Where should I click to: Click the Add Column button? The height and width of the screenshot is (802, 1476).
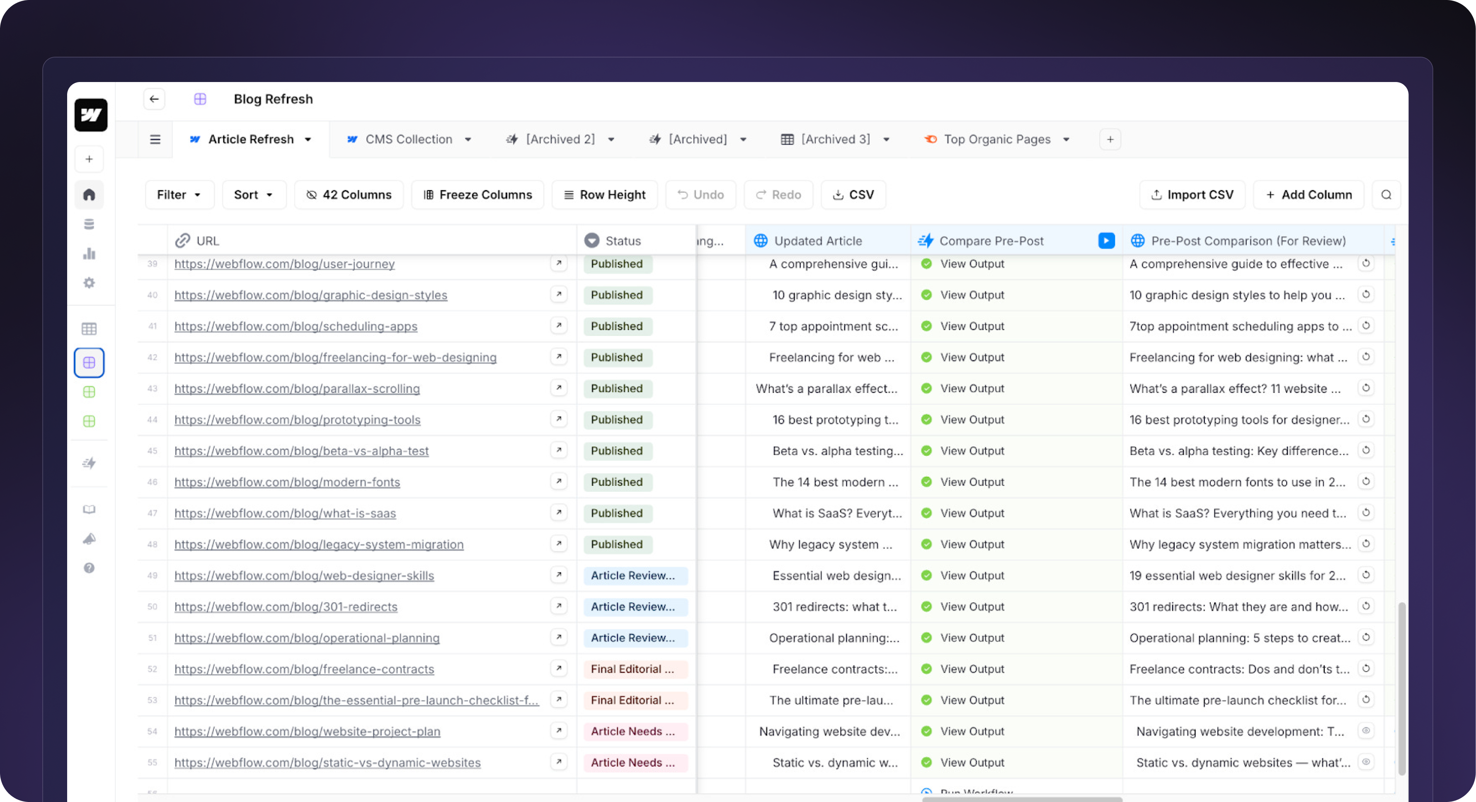point(1308,195)
